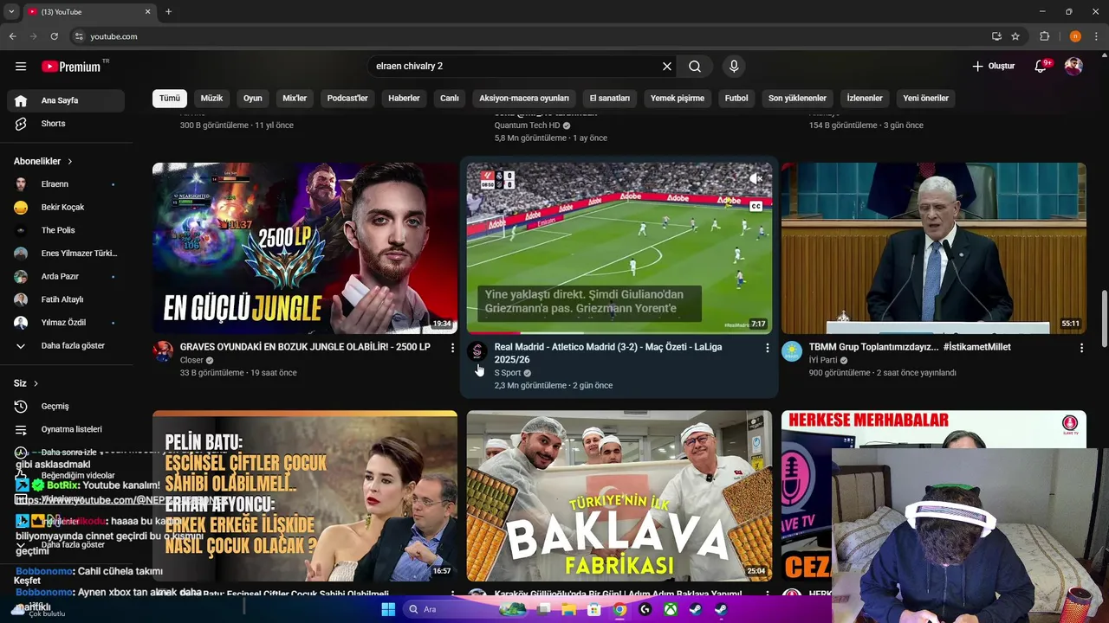Click the YouTube Premium logo
Viewport: 1109px width, 623px height.
tap(71, 67)
